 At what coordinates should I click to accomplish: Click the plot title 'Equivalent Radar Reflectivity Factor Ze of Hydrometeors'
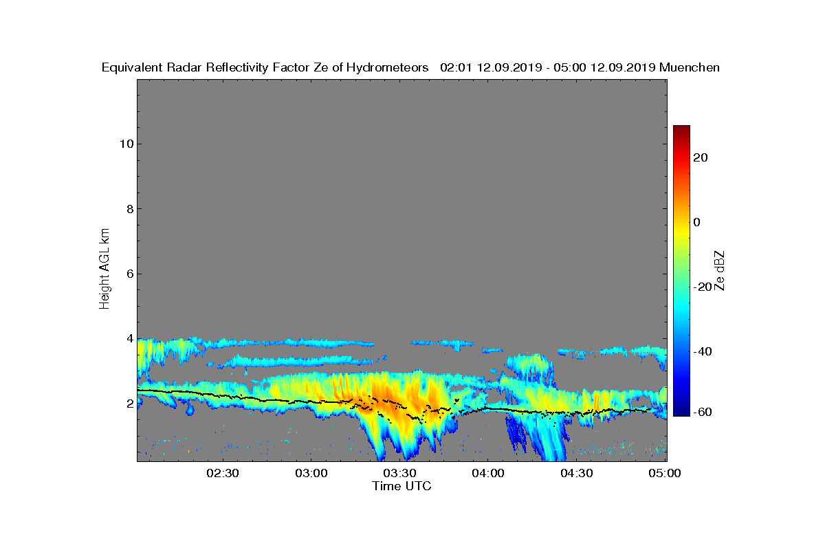[265, 67]
